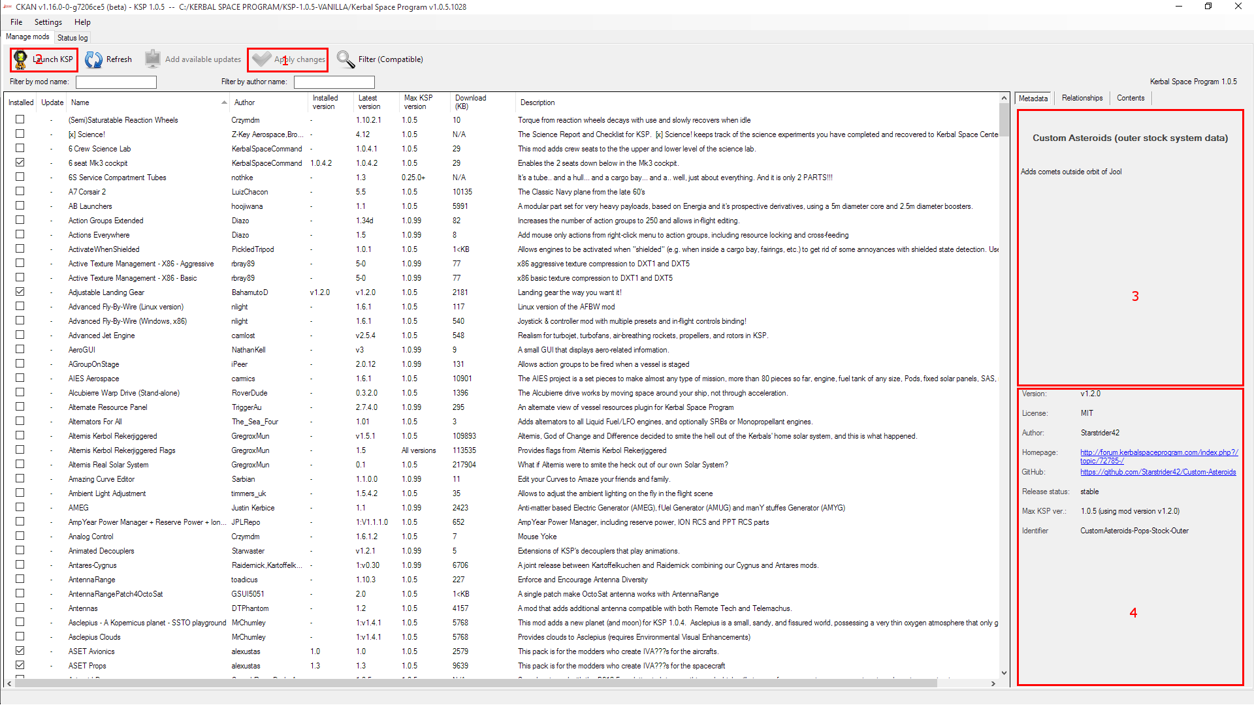Sort by the Author column header

coord(269,102)
